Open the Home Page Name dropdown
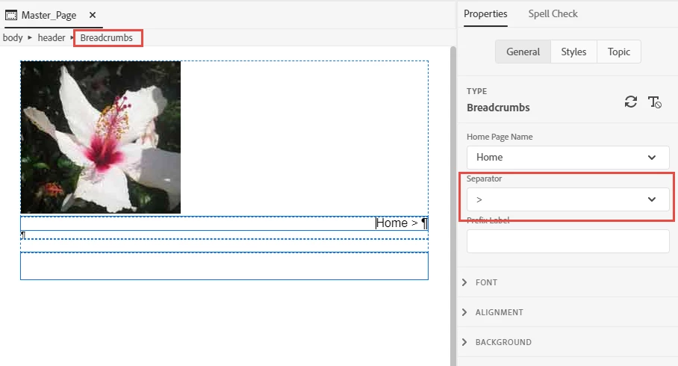Image resolution: width=678 pixels, height=366 pixels. [x=567, y=158]
